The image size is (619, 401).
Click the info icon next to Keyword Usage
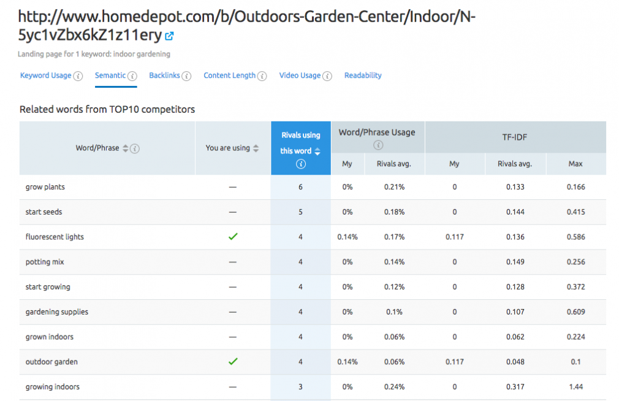point(78,76)
